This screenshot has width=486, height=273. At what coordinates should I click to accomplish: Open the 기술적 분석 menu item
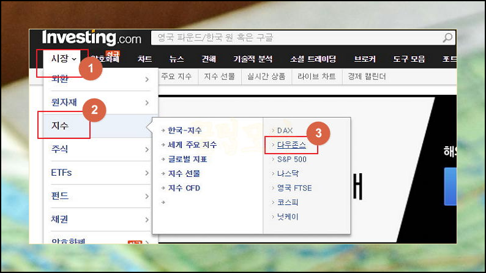(x=253, y=59)
